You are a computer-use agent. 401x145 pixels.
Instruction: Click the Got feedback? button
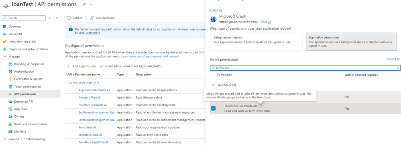click(x=102, y=18)
